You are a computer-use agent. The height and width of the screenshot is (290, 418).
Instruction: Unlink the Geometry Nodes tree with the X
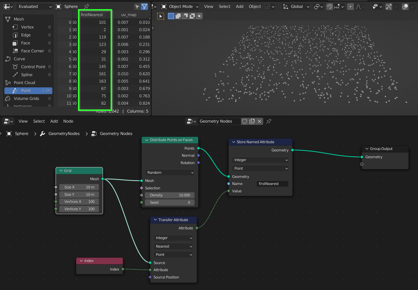259,121
